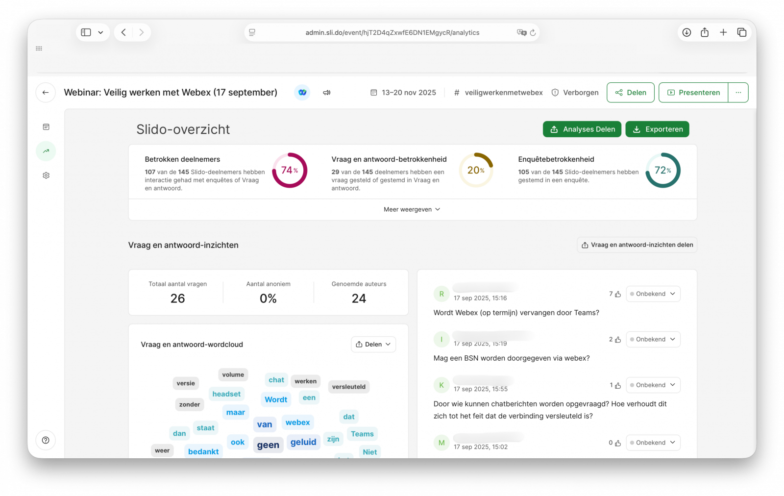Screen dimensions: 784x496
Task: Click the Webex integration icon next to the title
Action: pos(302,92)
